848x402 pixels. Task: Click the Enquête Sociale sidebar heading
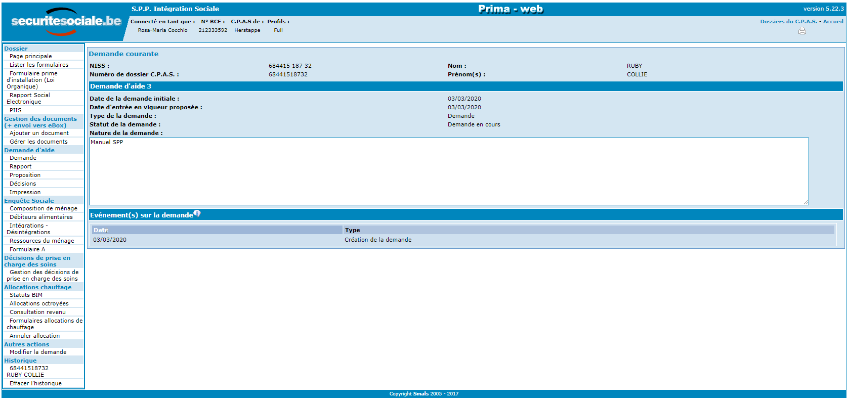[x=29, y=201]
